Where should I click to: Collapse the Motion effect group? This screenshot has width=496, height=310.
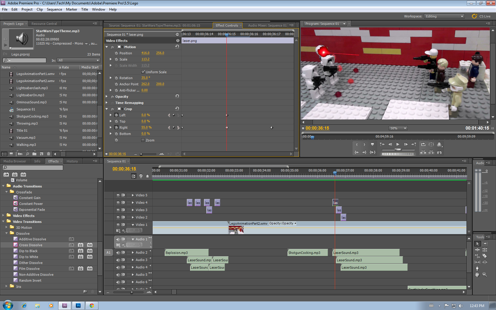click(x=107, y=47)
